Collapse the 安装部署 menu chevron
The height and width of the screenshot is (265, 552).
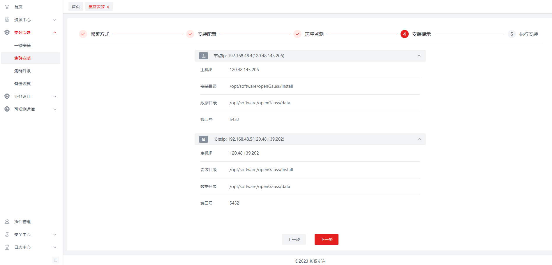(55, 33)
